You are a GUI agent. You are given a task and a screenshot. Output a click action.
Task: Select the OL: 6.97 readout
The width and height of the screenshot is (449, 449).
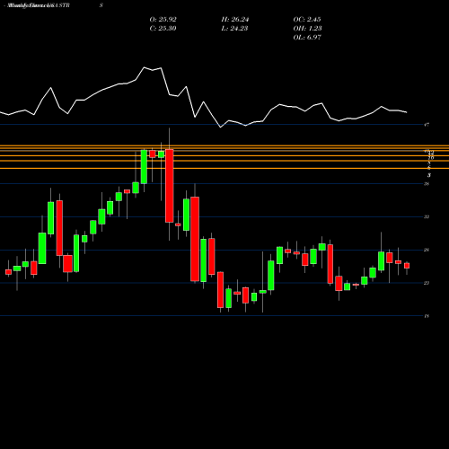coord(307,38)
